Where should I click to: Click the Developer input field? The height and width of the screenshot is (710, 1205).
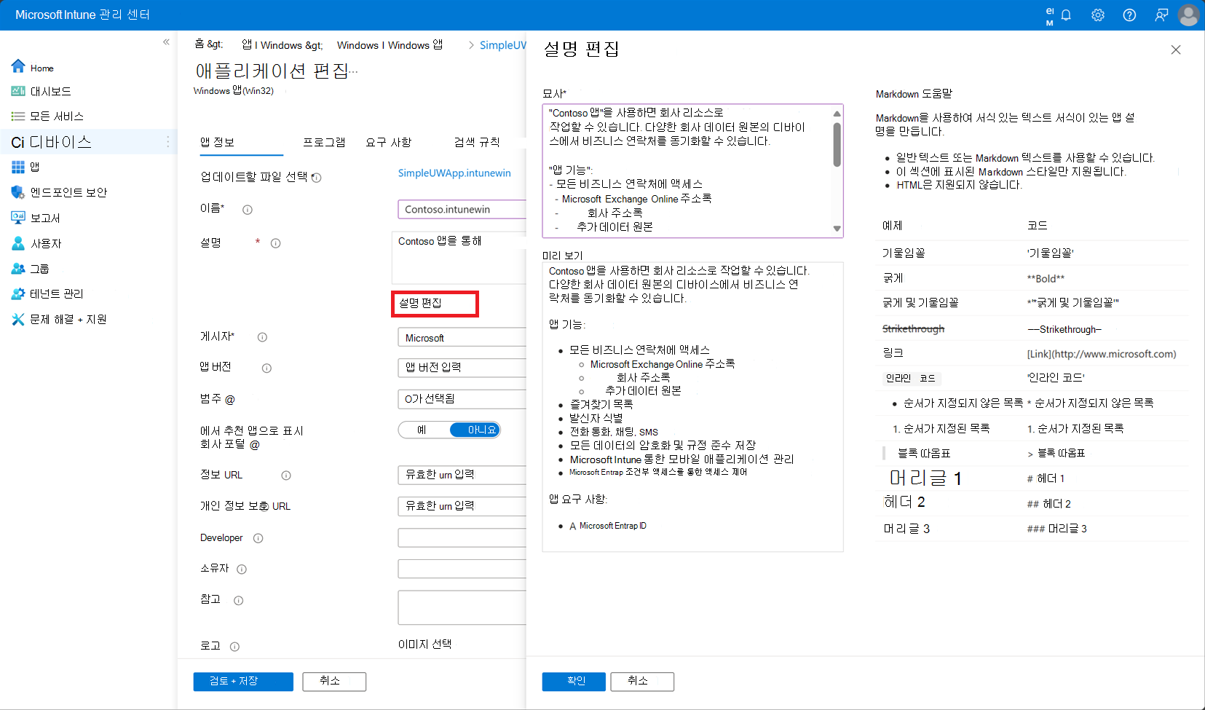[x=462, y=538]
